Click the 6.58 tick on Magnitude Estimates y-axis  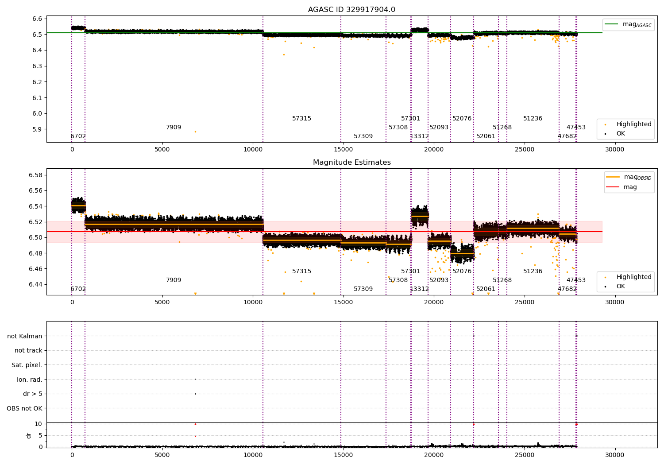click(x=35, y=175)
